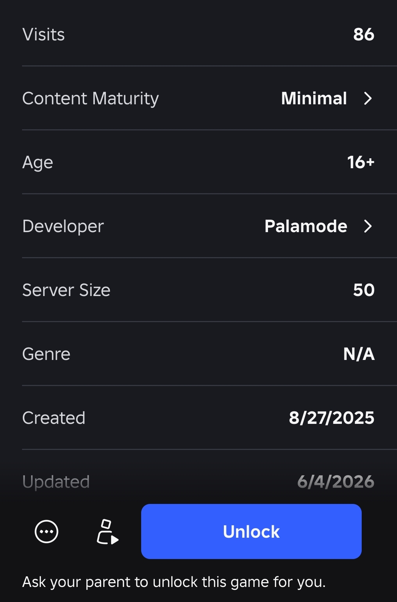
Task: Select the Created date 8/27/2025
Action: click(332, 418)
